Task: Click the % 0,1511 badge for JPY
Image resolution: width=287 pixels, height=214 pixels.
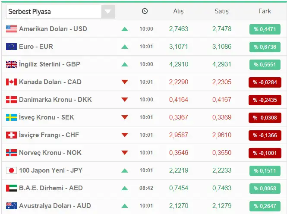Action: [x=265, y=171]
